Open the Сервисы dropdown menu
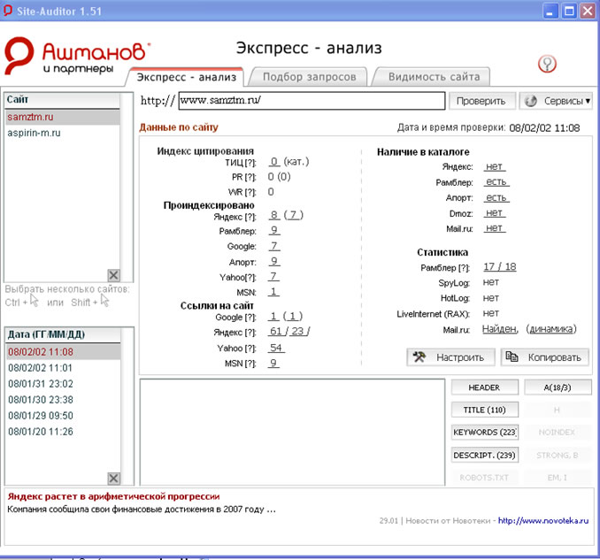 [x=556, y=101]
